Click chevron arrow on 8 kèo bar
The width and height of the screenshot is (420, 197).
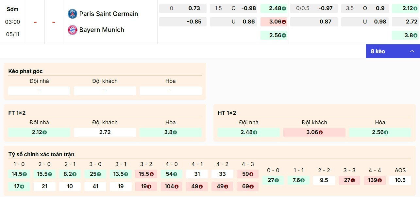pyautogui.click(x=412, y=51)
